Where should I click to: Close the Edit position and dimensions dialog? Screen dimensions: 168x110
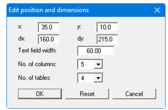coord(157,10)
